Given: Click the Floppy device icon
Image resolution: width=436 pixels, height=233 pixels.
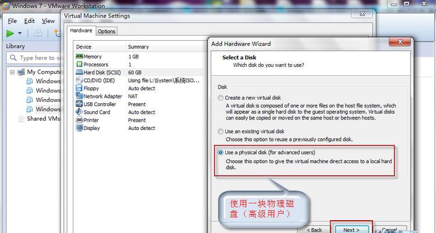Looking at the screenshot, I should click(79, 88).
